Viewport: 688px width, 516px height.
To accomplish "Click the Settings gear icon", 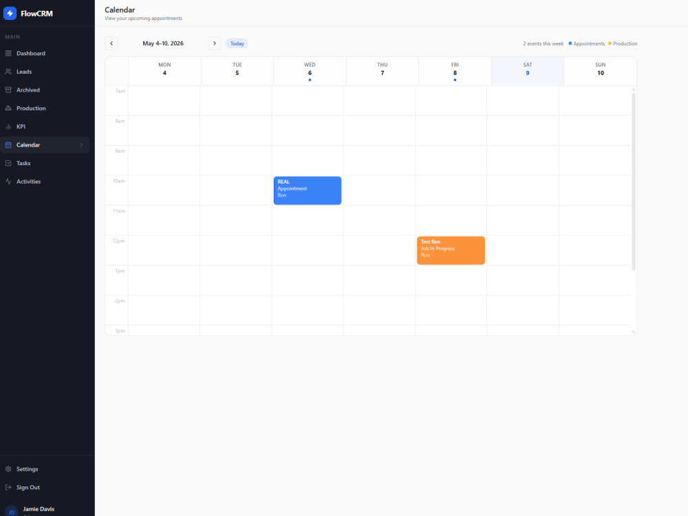I will [8, 469].
